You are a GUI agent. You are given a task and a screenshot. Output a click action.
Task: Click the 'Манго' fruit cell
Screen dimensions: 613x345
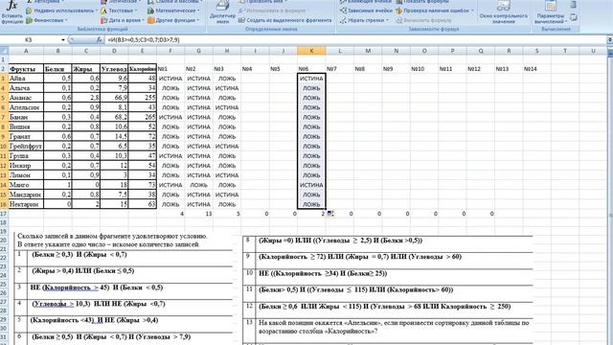click(x=26, y=185)
